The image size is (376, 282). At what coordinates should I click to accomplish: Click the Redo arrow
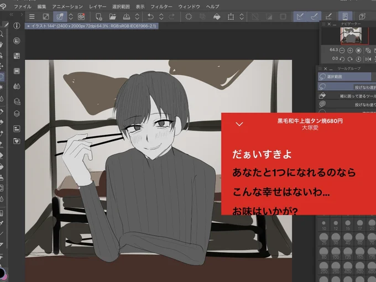tap(172, 17)
